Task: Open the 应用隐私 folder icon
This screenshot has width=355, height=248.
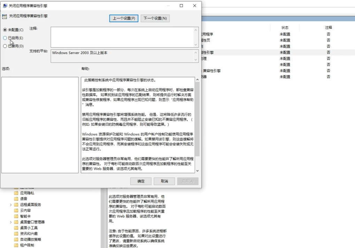Action: point(16,193)
